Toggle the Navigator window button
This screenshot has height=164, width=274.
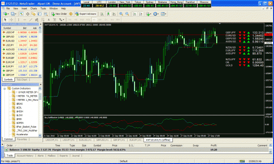(x=33, y=14)
